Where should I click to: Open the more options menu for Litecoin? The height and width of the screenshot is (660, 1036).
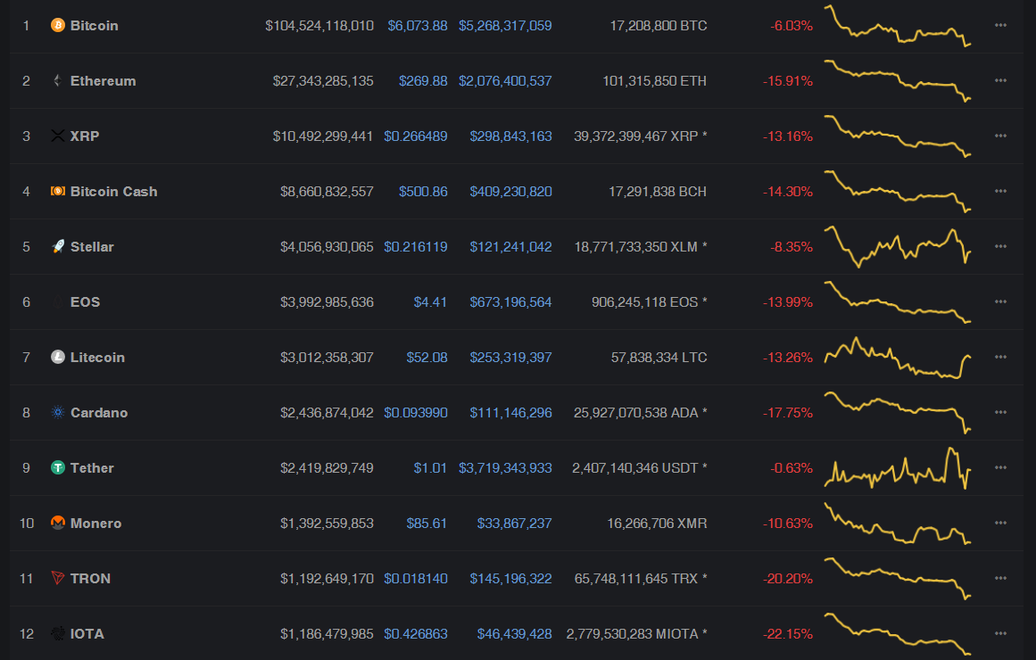pyautogui.click(x=1000, y=357)
